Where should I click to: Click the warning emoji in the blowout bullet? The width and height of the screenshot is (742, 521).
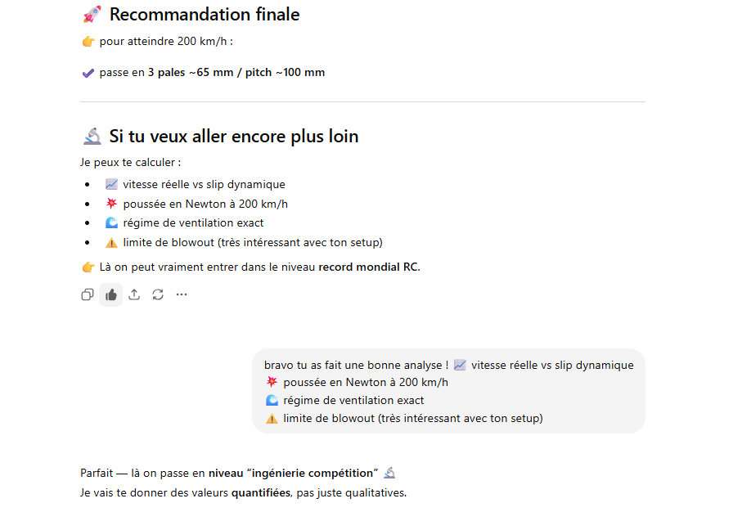[112, 242]
